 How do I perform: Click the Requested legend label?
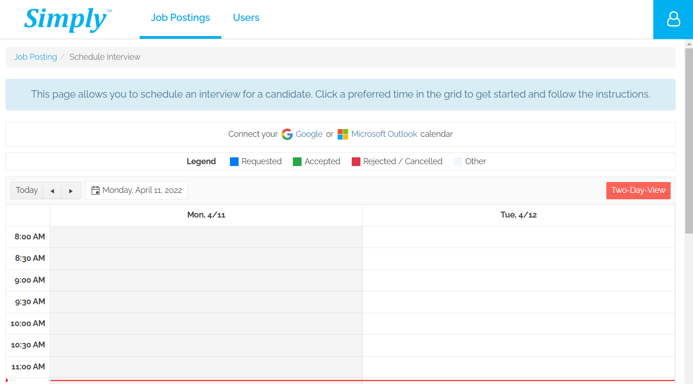(x=261, y=161)
